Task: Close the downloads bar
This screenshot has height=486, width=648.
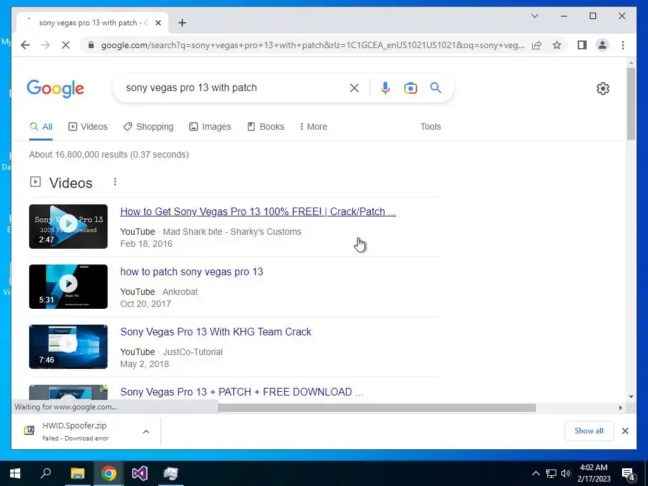Action: [625, 431]
